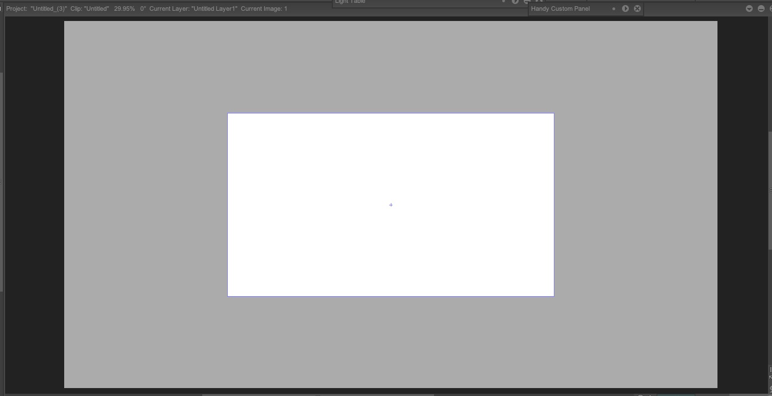This screenshot has height=396, width=772.
Task: Click the 29.95% zoom value
Action: 124,9
